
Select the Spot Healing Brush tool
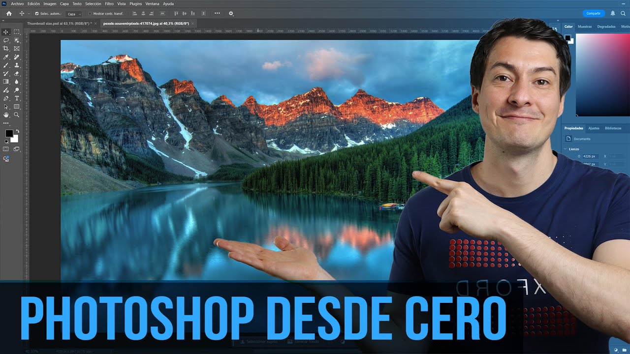click(17, 57)
